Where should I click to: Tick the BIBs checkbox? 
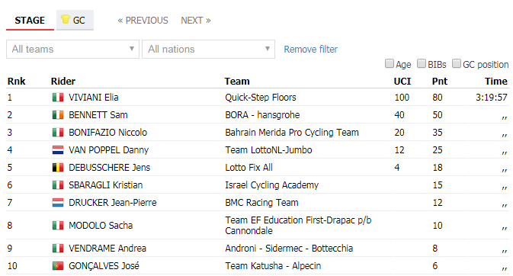422,63
